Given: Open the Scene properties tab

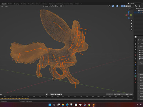Looking at the screenshot, I should 136,52.
